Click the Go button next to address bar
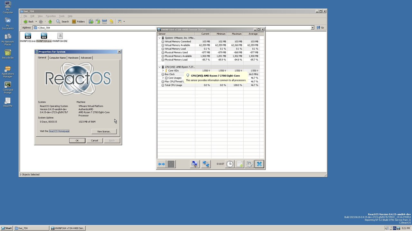Viewport: 412px width, 231px height. click(x=321, y=28)
